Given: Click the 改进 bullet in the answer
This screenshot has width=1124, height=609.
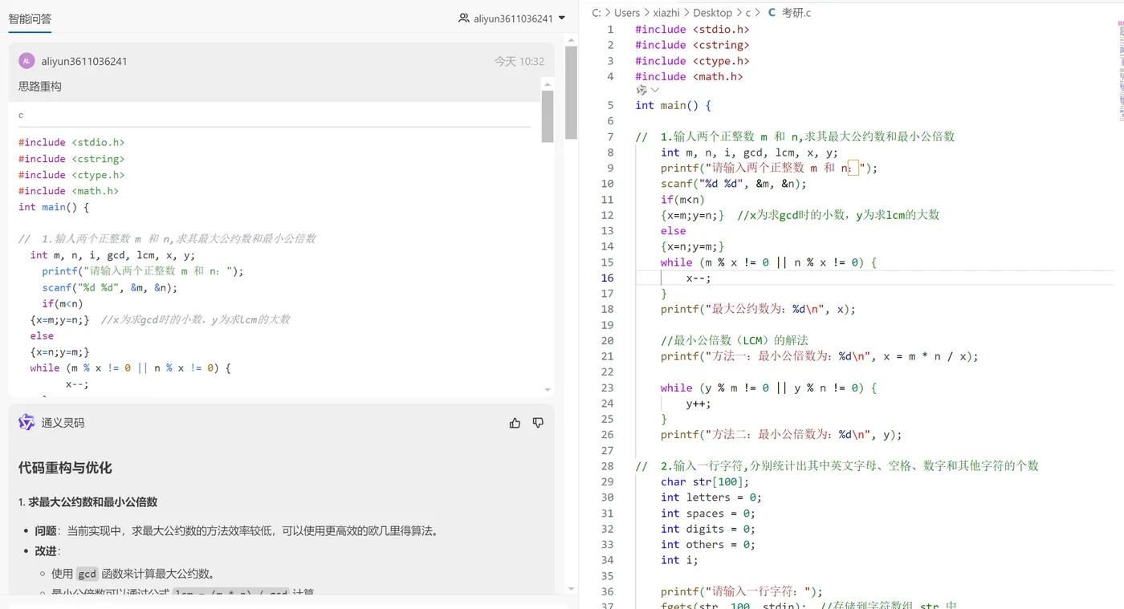Looking at the screenshot, I should (46, 551).
